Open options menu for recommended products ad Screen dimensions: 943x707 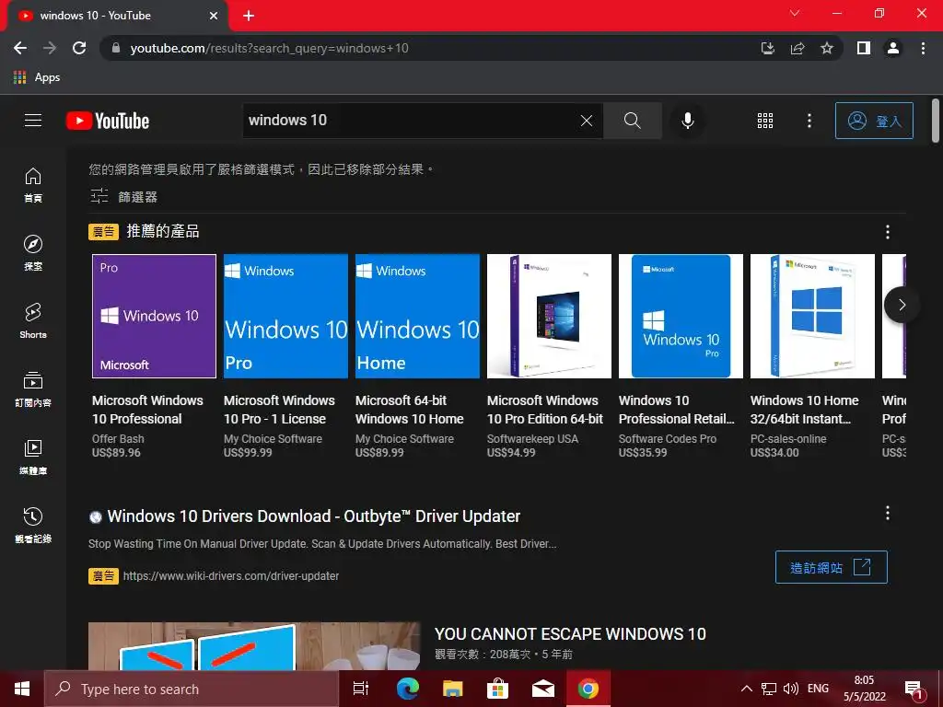point(887,231)
